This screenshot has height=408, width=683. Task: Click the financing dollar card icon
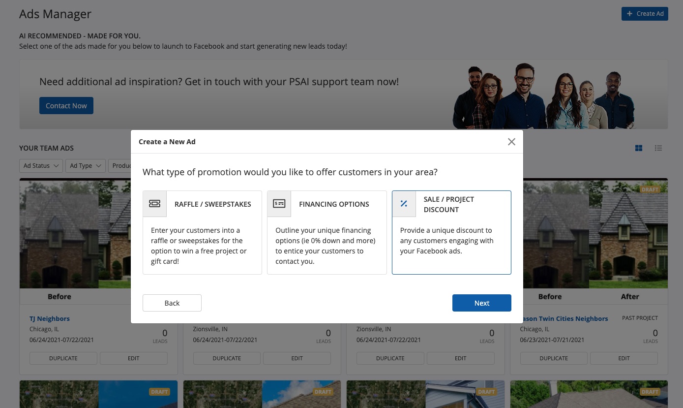click(279, 204)
